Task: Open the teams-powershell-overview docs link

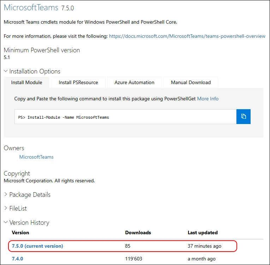Action: coord(187,36)
